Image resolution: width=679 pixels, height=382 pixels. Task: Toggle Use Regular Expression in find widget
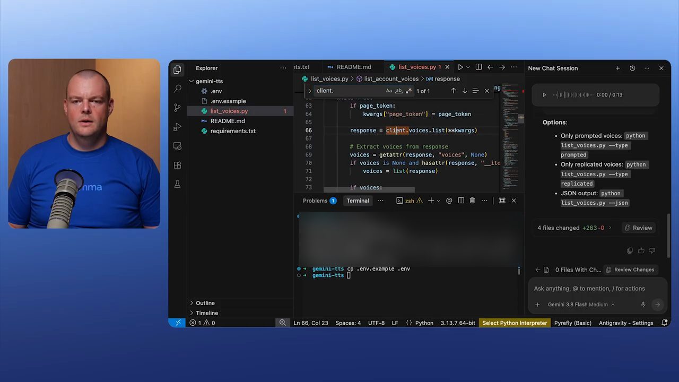(x=408, y=91)
